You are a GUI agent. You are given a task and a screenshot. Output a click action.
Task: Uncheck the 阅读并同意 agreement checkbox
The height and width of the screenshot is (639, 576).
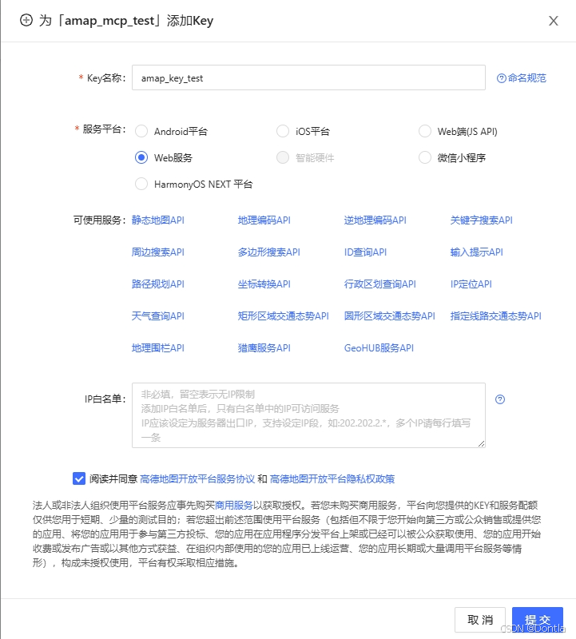point(78,478)
